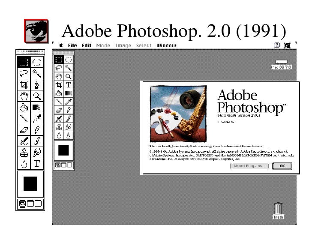Pick the Airbrush in the small desktop toolbox

59,119
